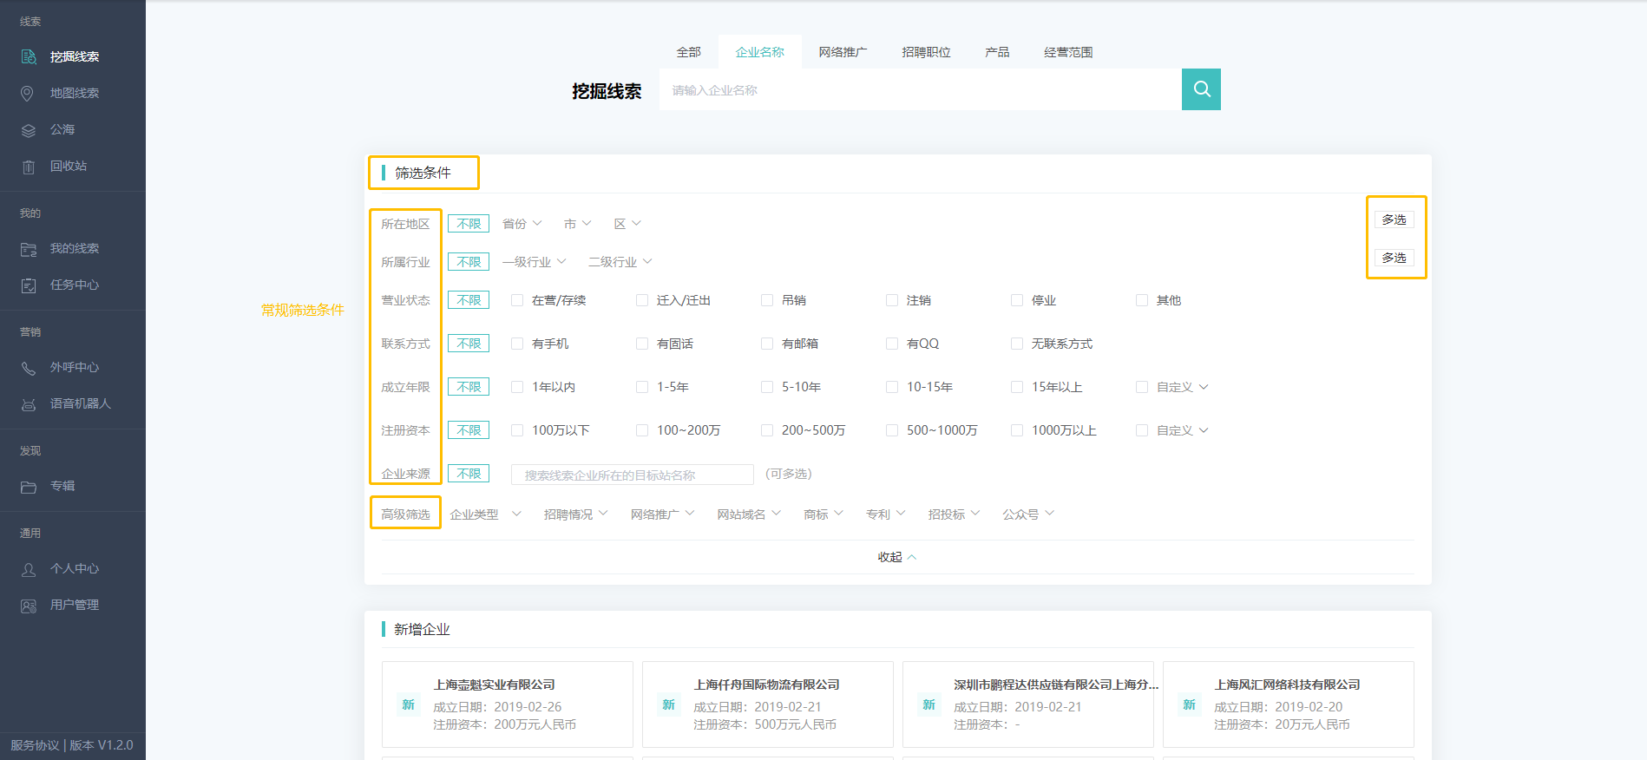The width and height of the screenshot is (1647, 760).
Task: Click the 任务中心 checklist icon
Action: pos(29,285)
